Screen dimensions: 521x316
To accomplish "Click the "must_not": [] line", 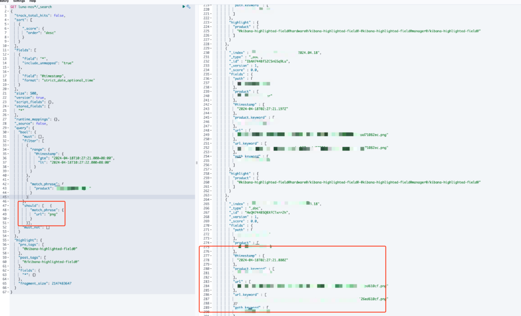I will pyautogui.click(x=36, y=228).
